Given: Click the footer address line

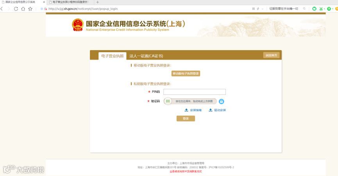Looking at the screenshot, I should click(x=186, y=167).
